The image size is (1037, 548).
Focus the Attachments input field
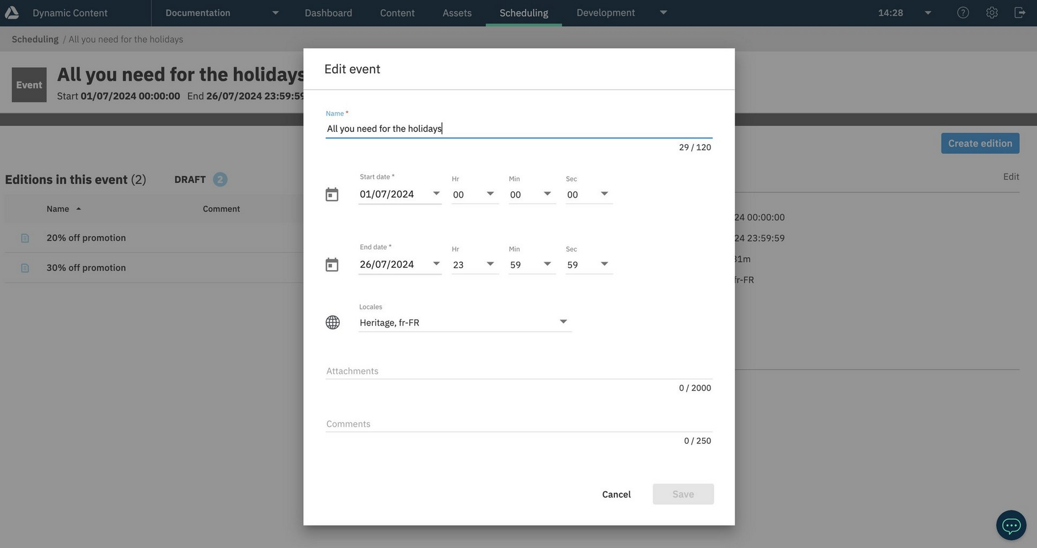point(518,371)
